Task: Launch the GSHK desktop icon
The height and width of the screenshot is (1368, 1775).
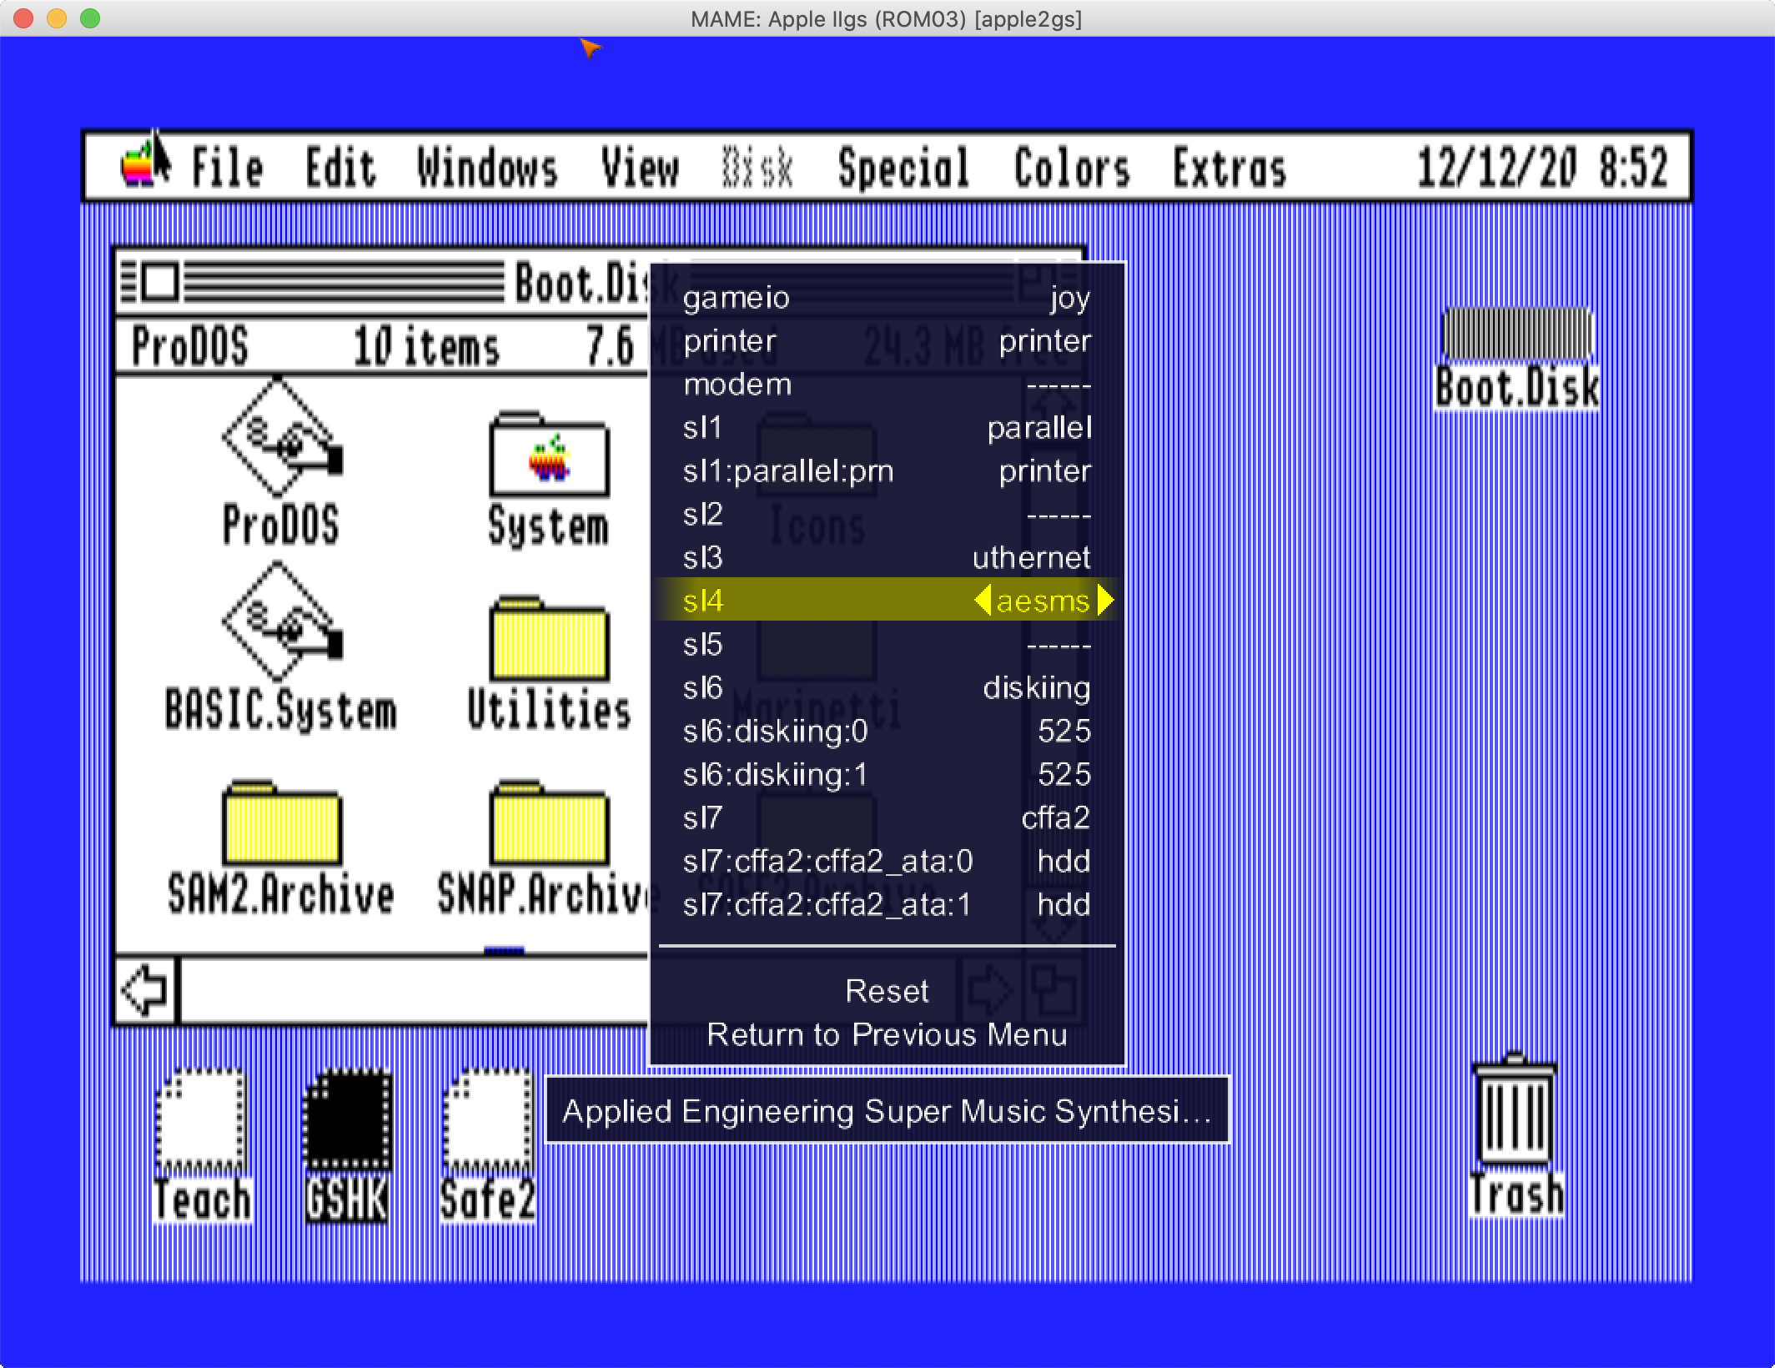Action: 346,1120
